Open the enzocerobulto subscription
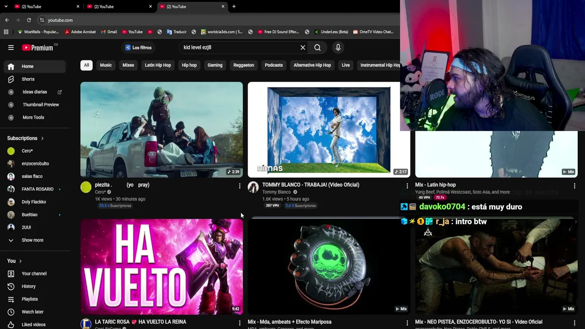The image size is (585, 329). coord(35,164)
